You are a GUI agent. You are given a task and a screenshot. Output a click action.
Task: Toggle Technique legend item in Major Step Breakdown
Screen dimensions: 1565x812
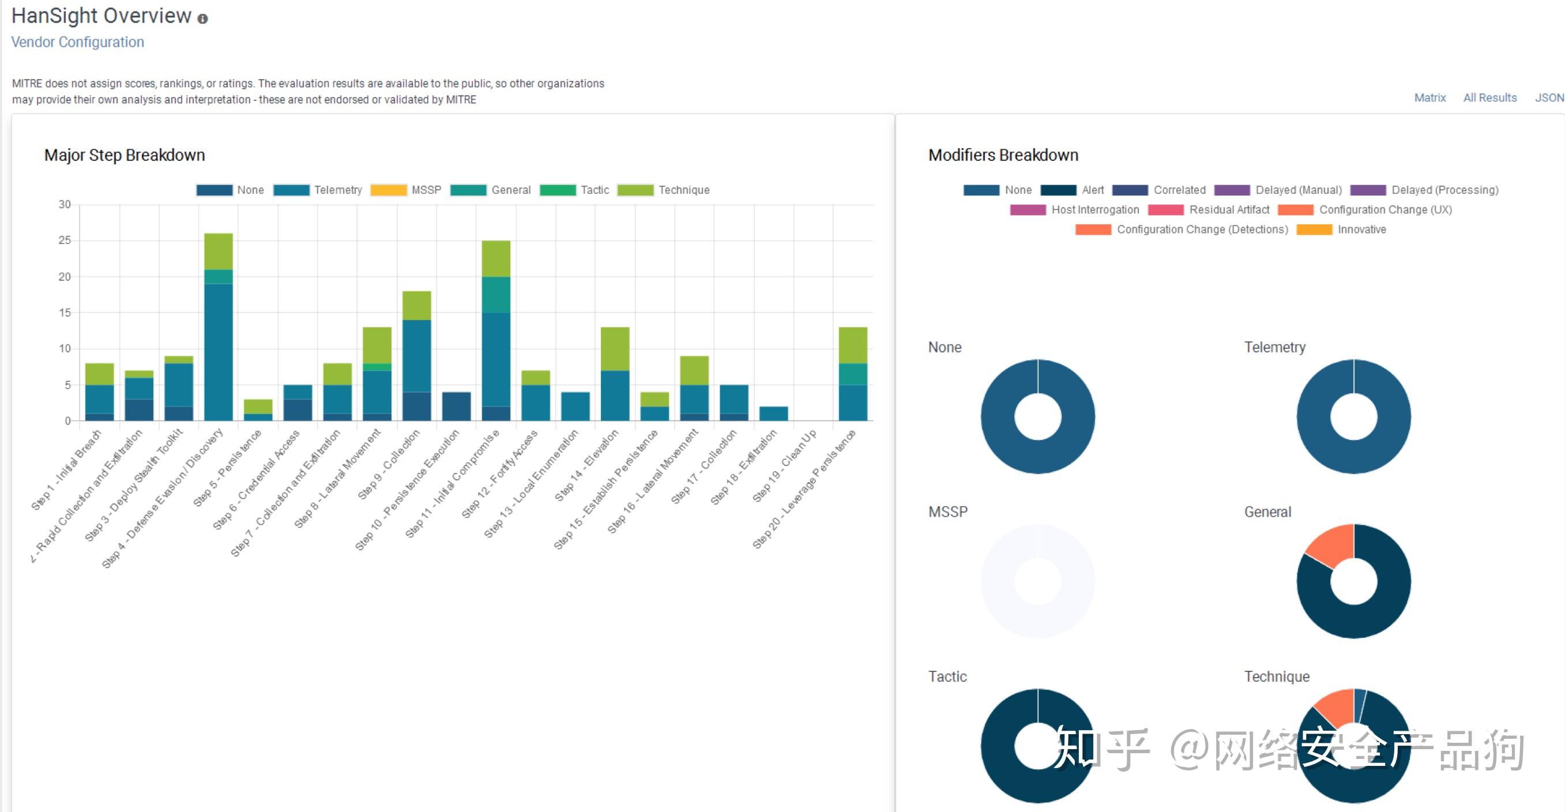[x=683, y=190]
